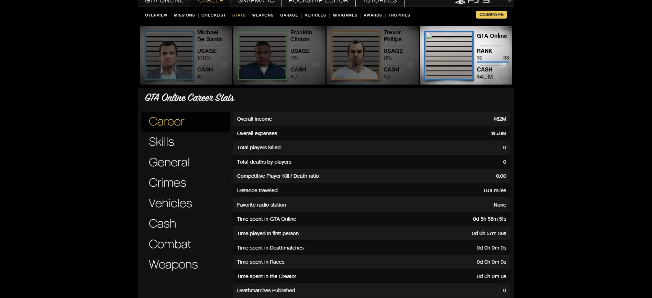
Task: Click the PS5 platform logo
Action: [x=473, y=2]
